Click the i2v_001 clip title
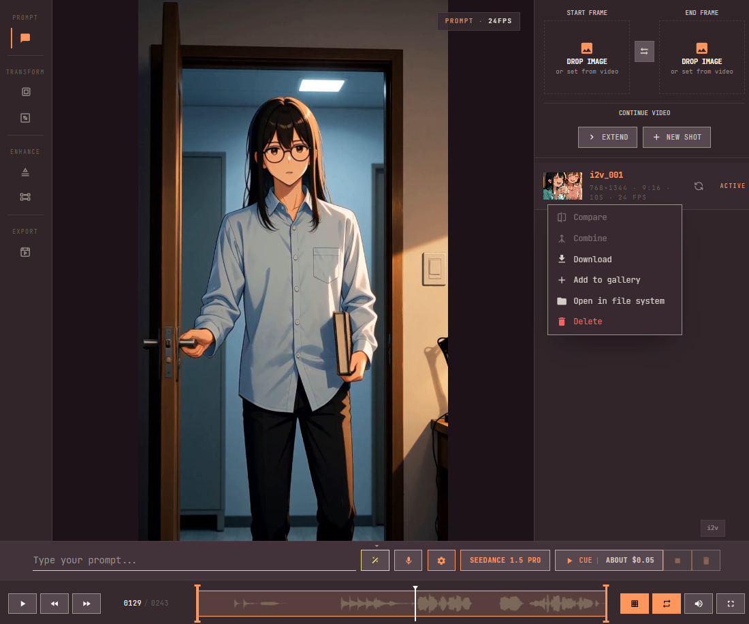Screen dimensions: 749x624 [606, 175]
